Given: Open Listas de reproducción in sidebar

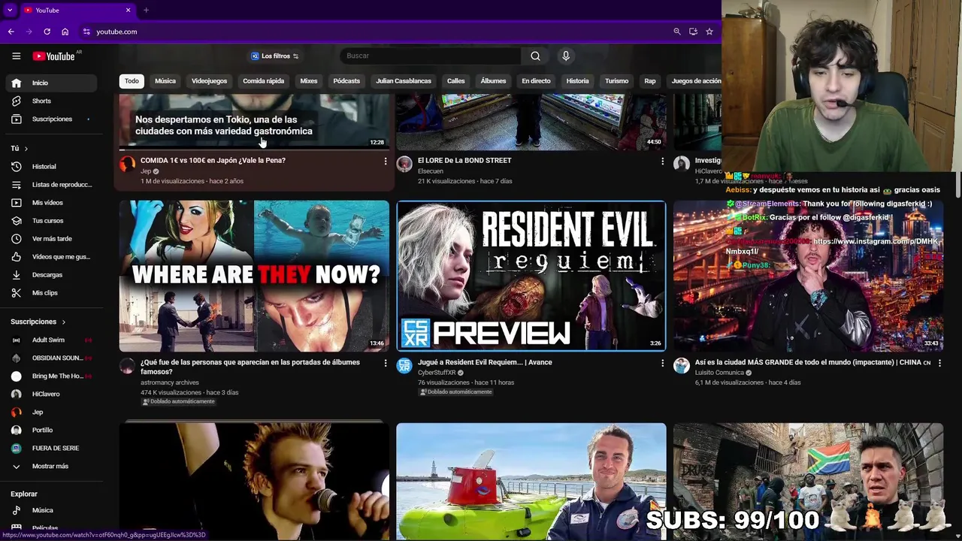Looking at the screenshot, I should [x=50, y=184].
